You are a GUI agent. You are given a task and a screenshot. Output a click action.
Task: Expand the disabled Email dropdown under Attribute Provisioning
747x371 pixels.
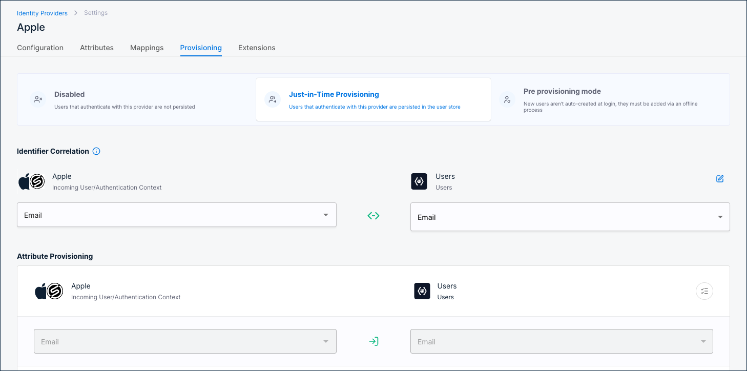(x=185, y=341)
